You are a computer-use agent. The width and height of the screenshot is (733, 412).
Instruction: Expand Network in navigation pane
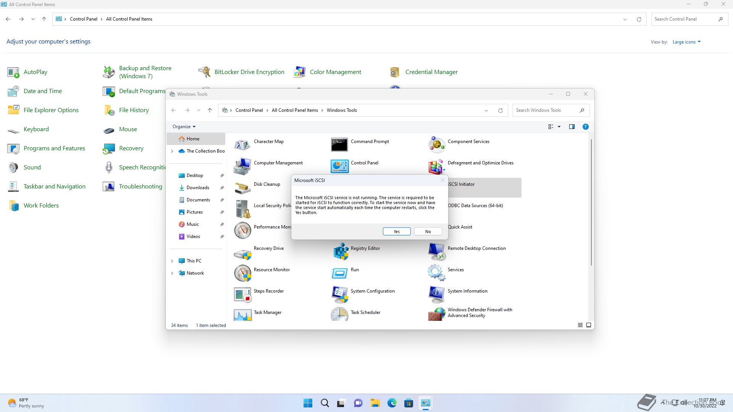click(x=172, y=273)
